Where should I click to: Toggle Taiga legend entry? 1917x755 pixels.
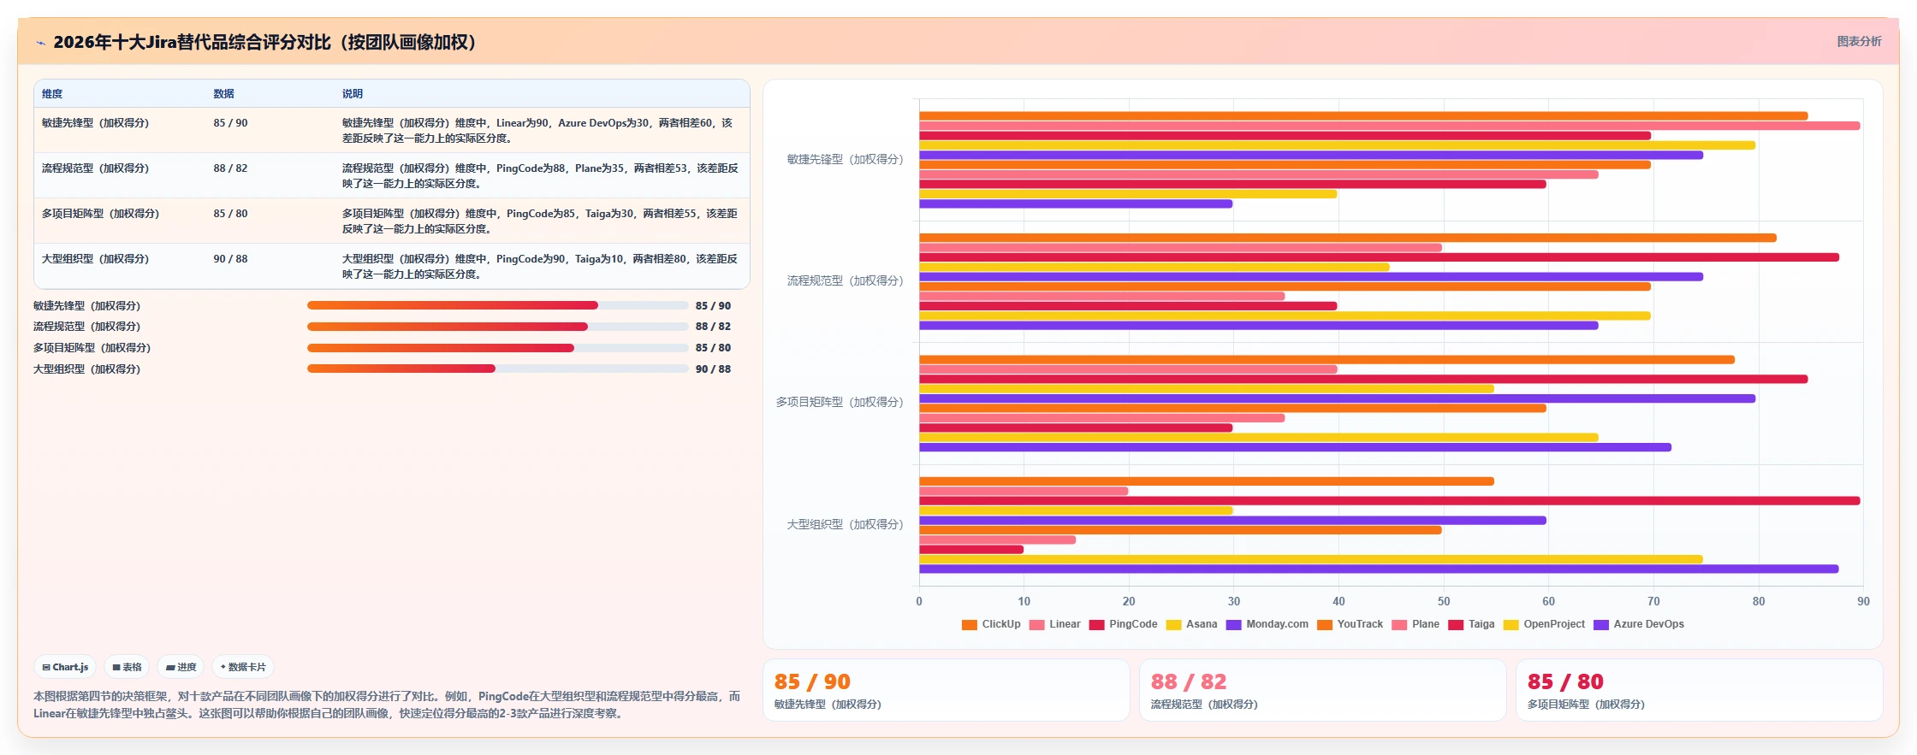click(x=1472, y=624)
